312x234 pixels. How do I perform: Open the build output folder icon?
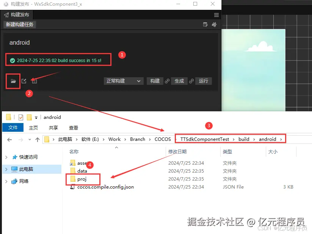[x=13, y=81]
